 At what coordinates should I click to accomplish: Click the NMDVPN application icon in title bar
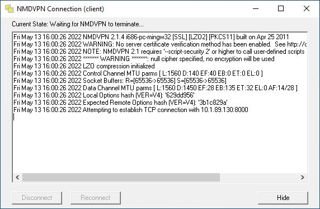[9, 9]
